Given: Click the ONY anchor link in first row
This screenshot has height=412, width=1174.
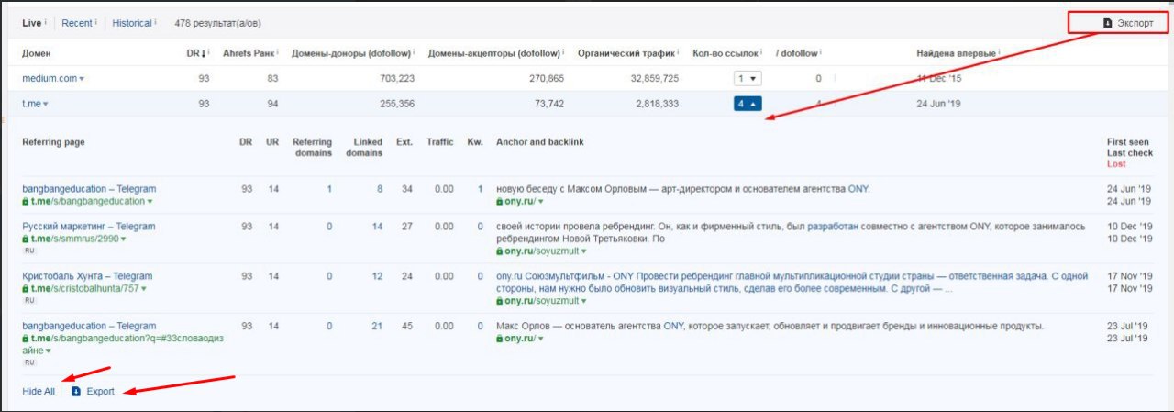Looking at the screenshot, I should [x=858, y=189].
